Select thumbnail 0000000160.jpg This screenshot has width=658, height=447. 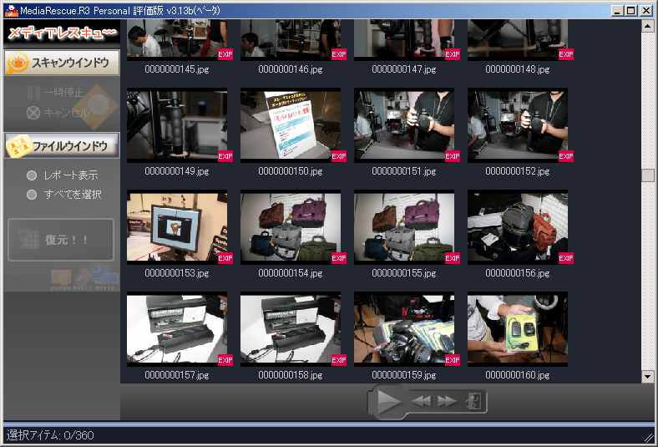coord(518,329)
